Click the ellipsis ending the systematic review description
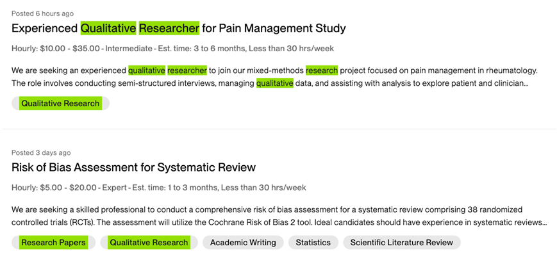The image size is (557, 267). tap(544, 222)
